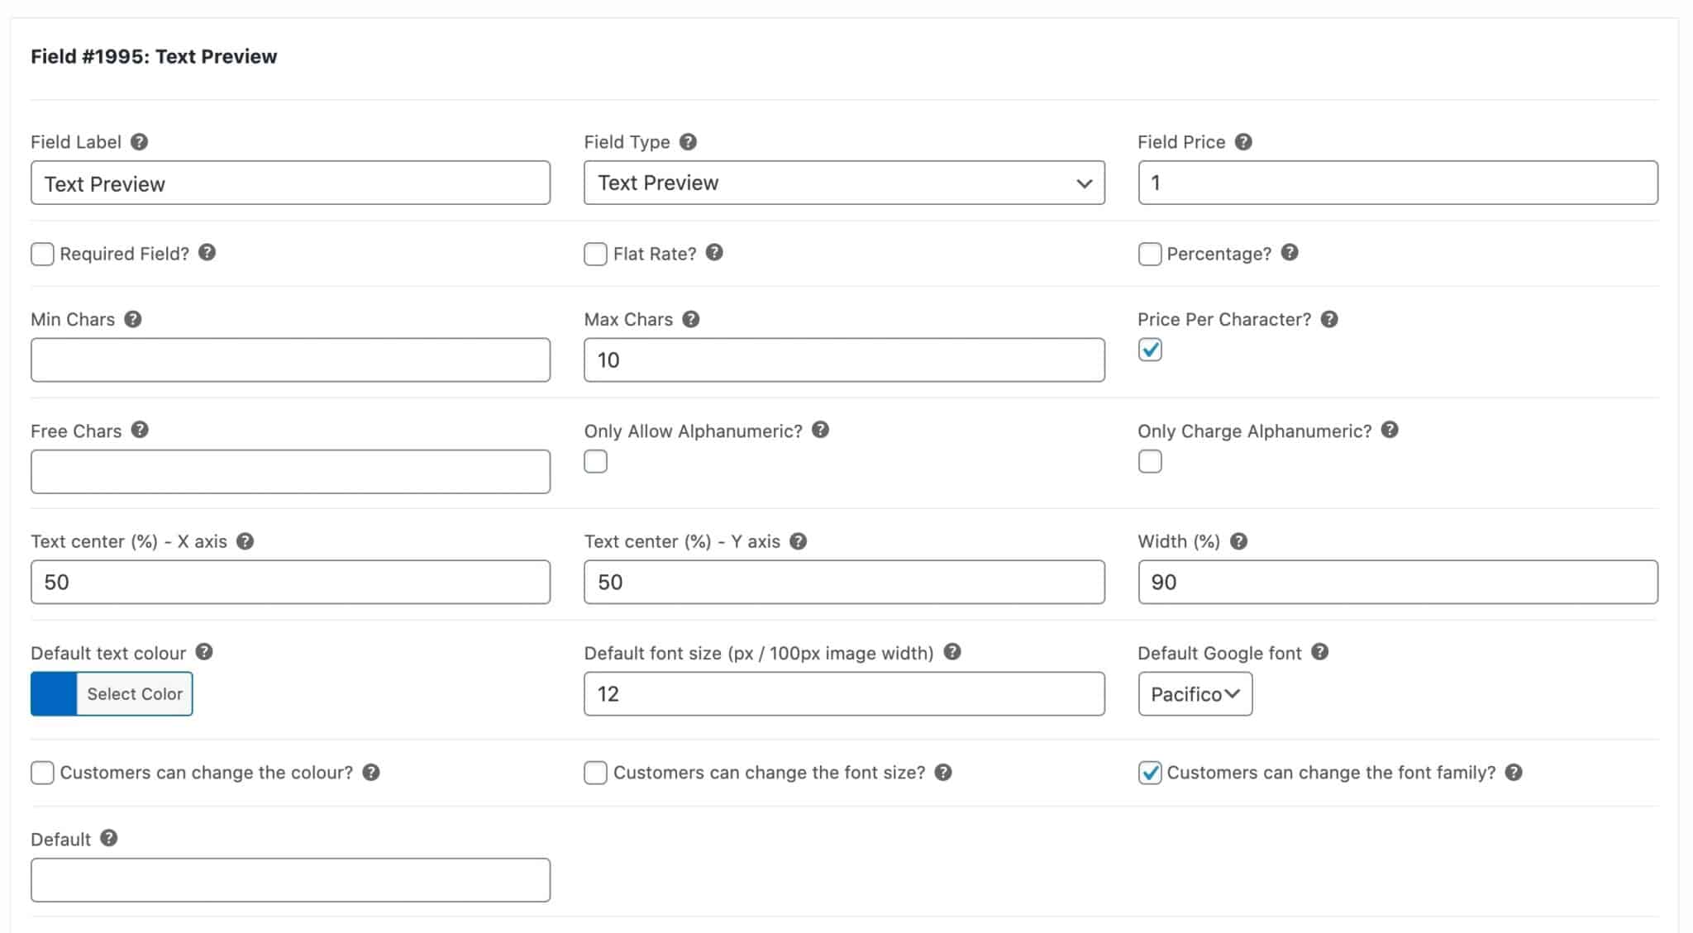The image size is (1693, 933).
Task: Click the help icon beside Field Price
Action: tap(1244, 141)
